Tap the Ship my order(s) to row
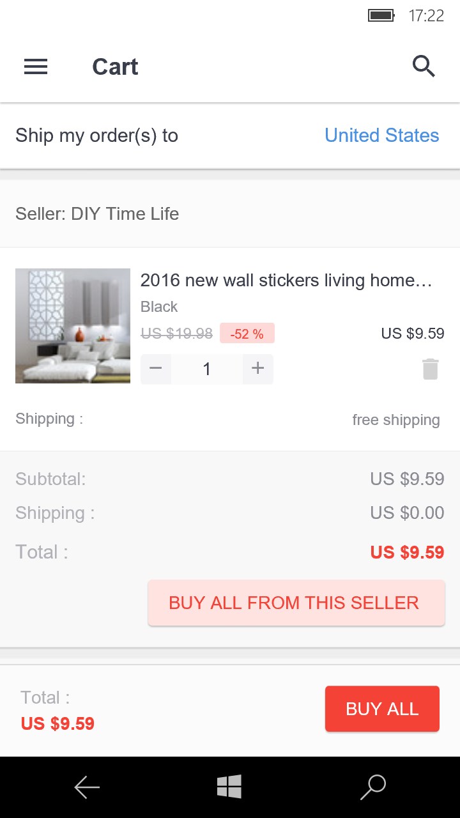460x818 pixels. tap(230, 135)
